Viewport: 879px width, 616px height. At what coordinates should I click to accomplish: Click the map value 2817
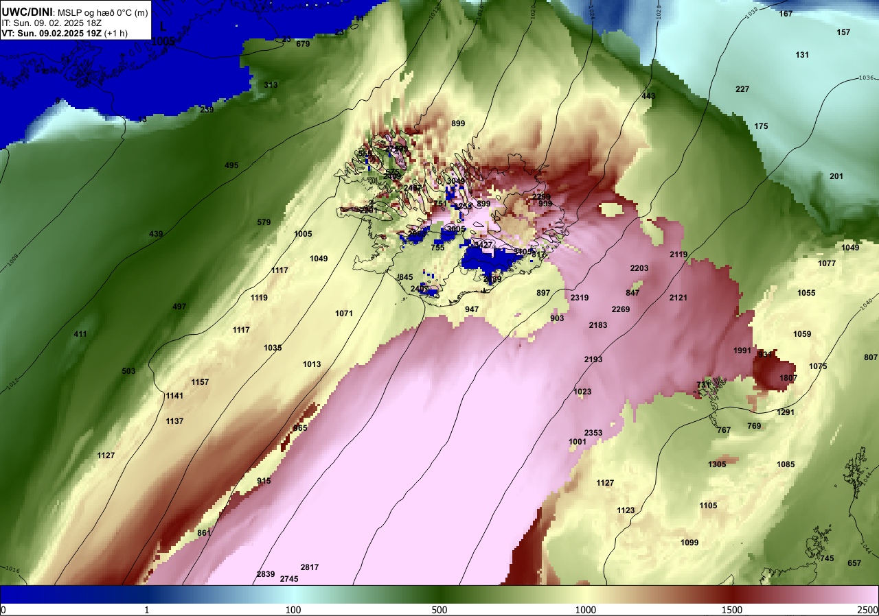[310, 567]
